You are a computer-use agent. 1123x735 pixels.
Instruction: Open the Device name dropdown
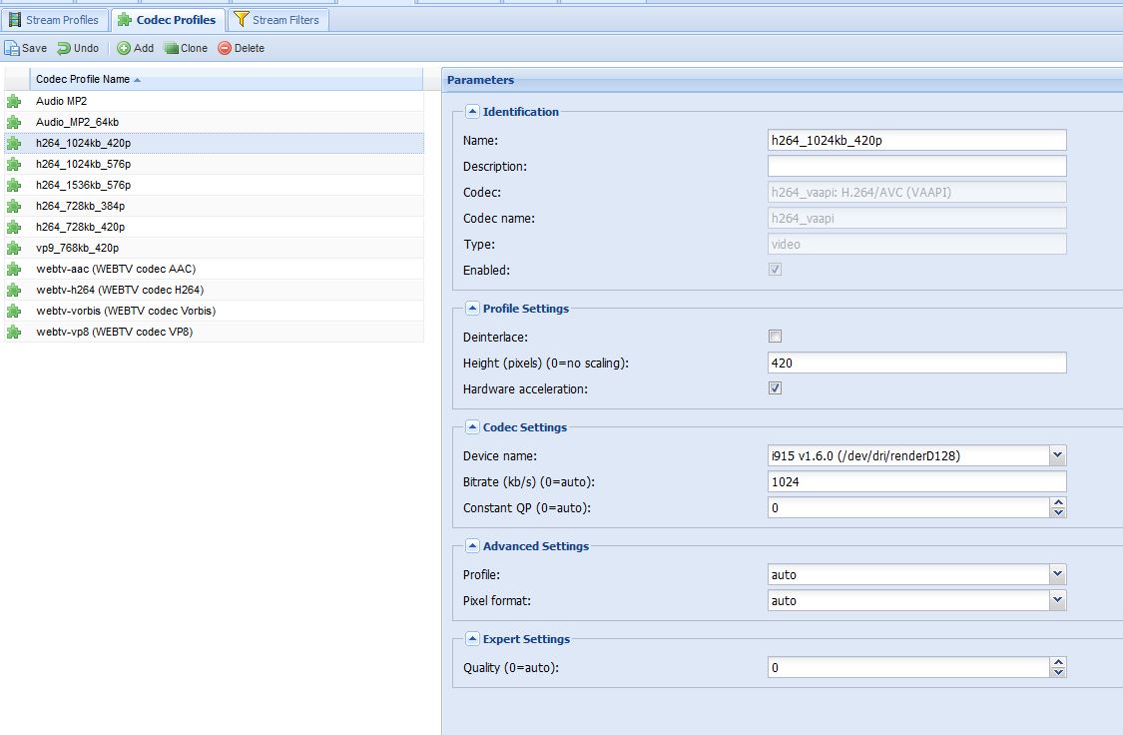coord(1058,455)
